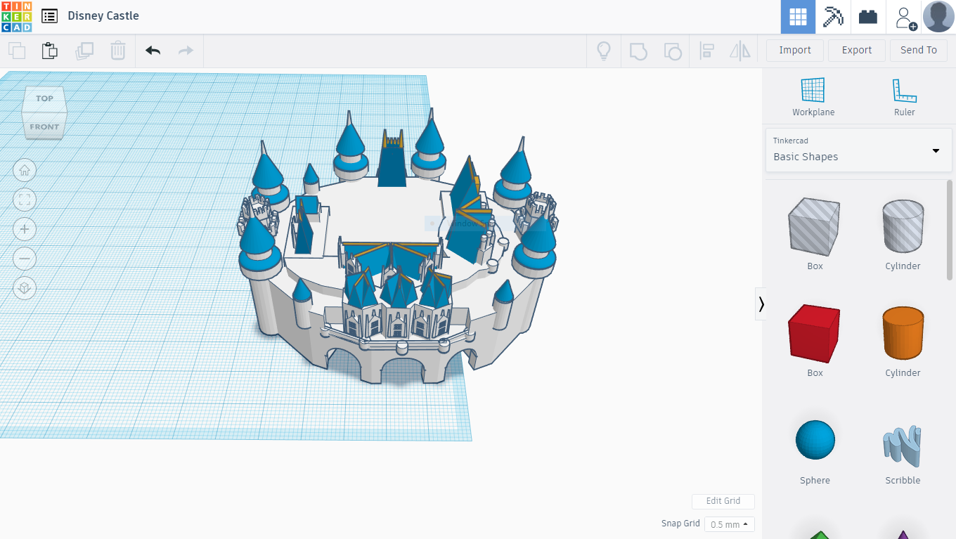Image resolution: width=956 pixels, height=539 pixels.
Task: Click the Tinkercad logo
Action: click(17, 17)
